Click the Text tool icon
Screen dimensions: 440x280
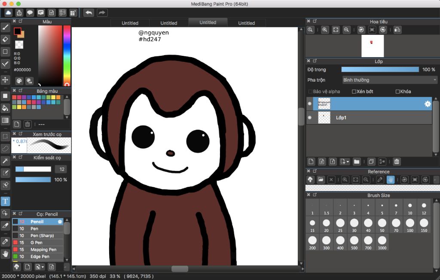(6, 201)
